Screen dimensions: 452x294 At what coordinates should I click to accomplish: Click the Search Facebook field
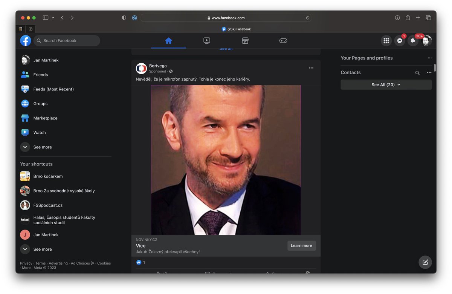pos(67,41)
